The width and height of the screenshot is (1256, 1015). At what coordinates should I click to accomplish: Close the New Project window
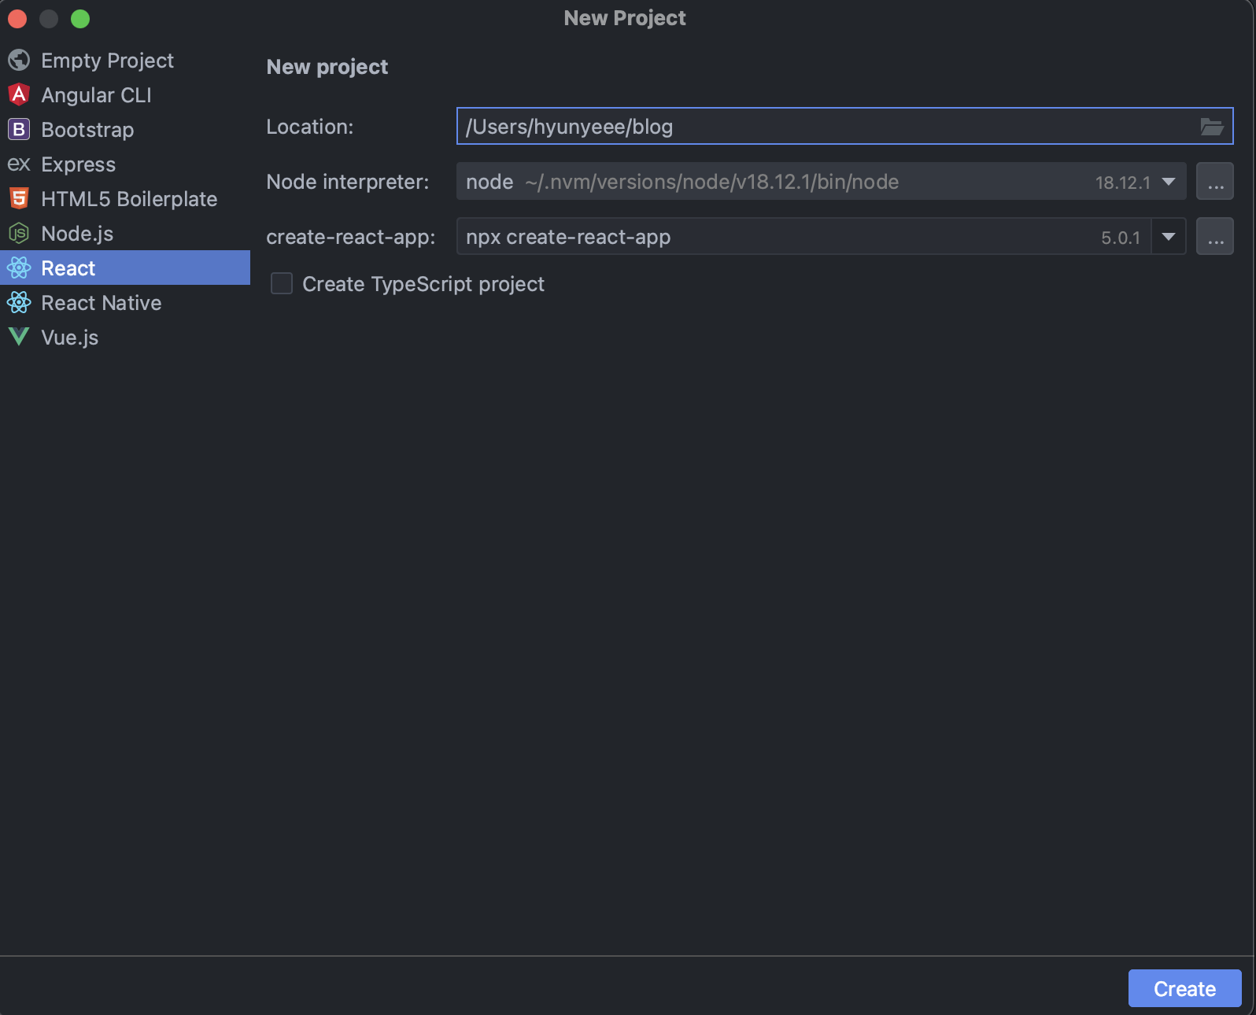point(17,19)
